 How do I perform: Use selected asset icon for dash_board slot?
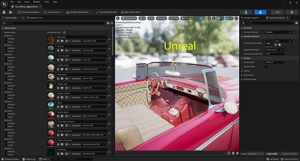58,79
